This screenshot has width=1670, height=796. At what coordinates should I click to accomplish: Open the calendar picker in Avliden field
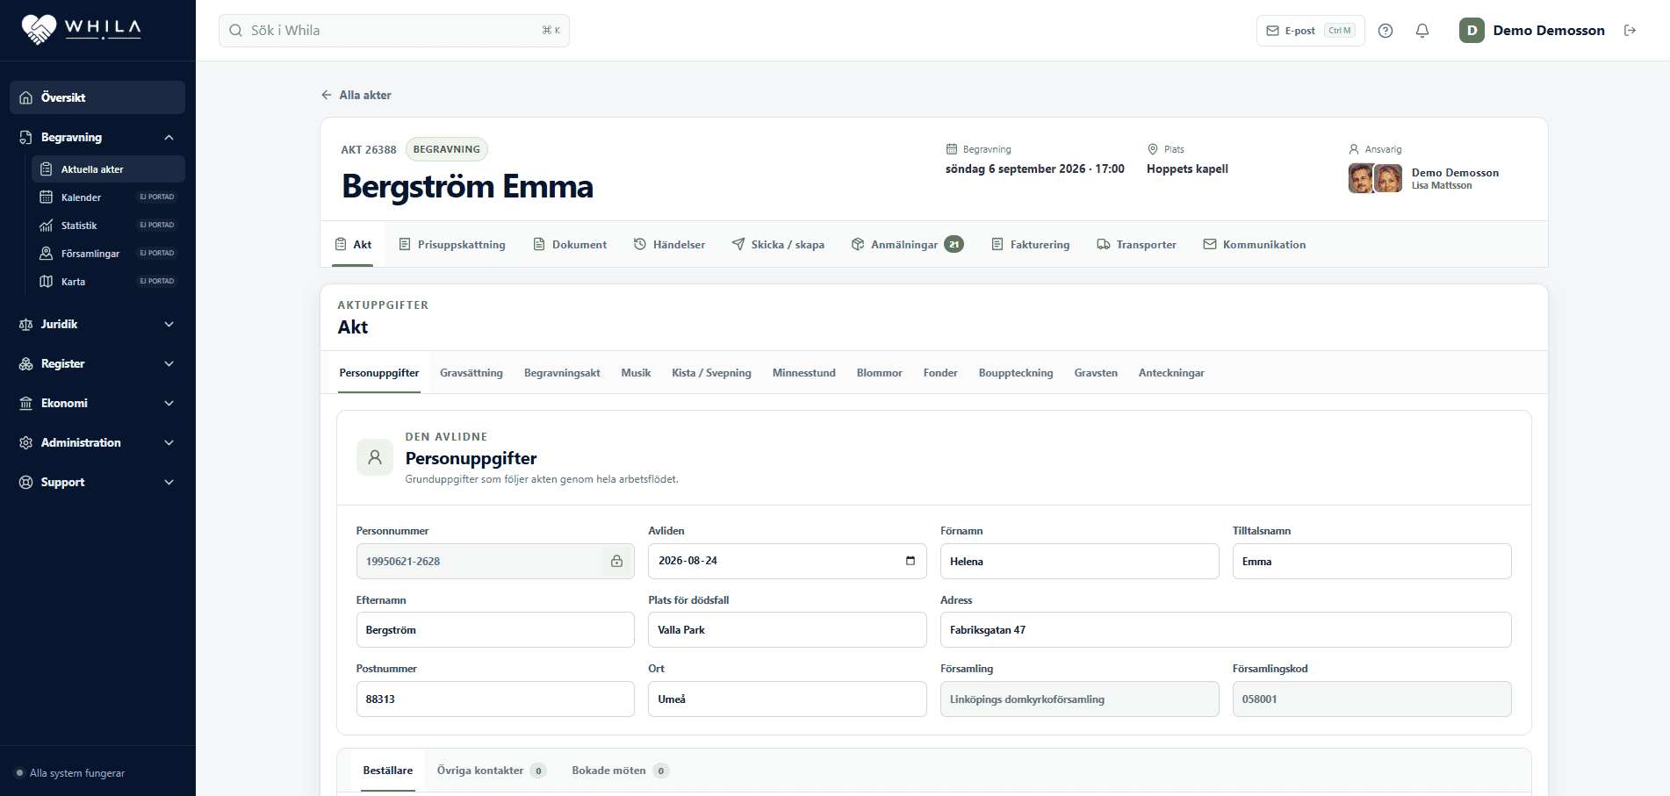coord(911,561)
